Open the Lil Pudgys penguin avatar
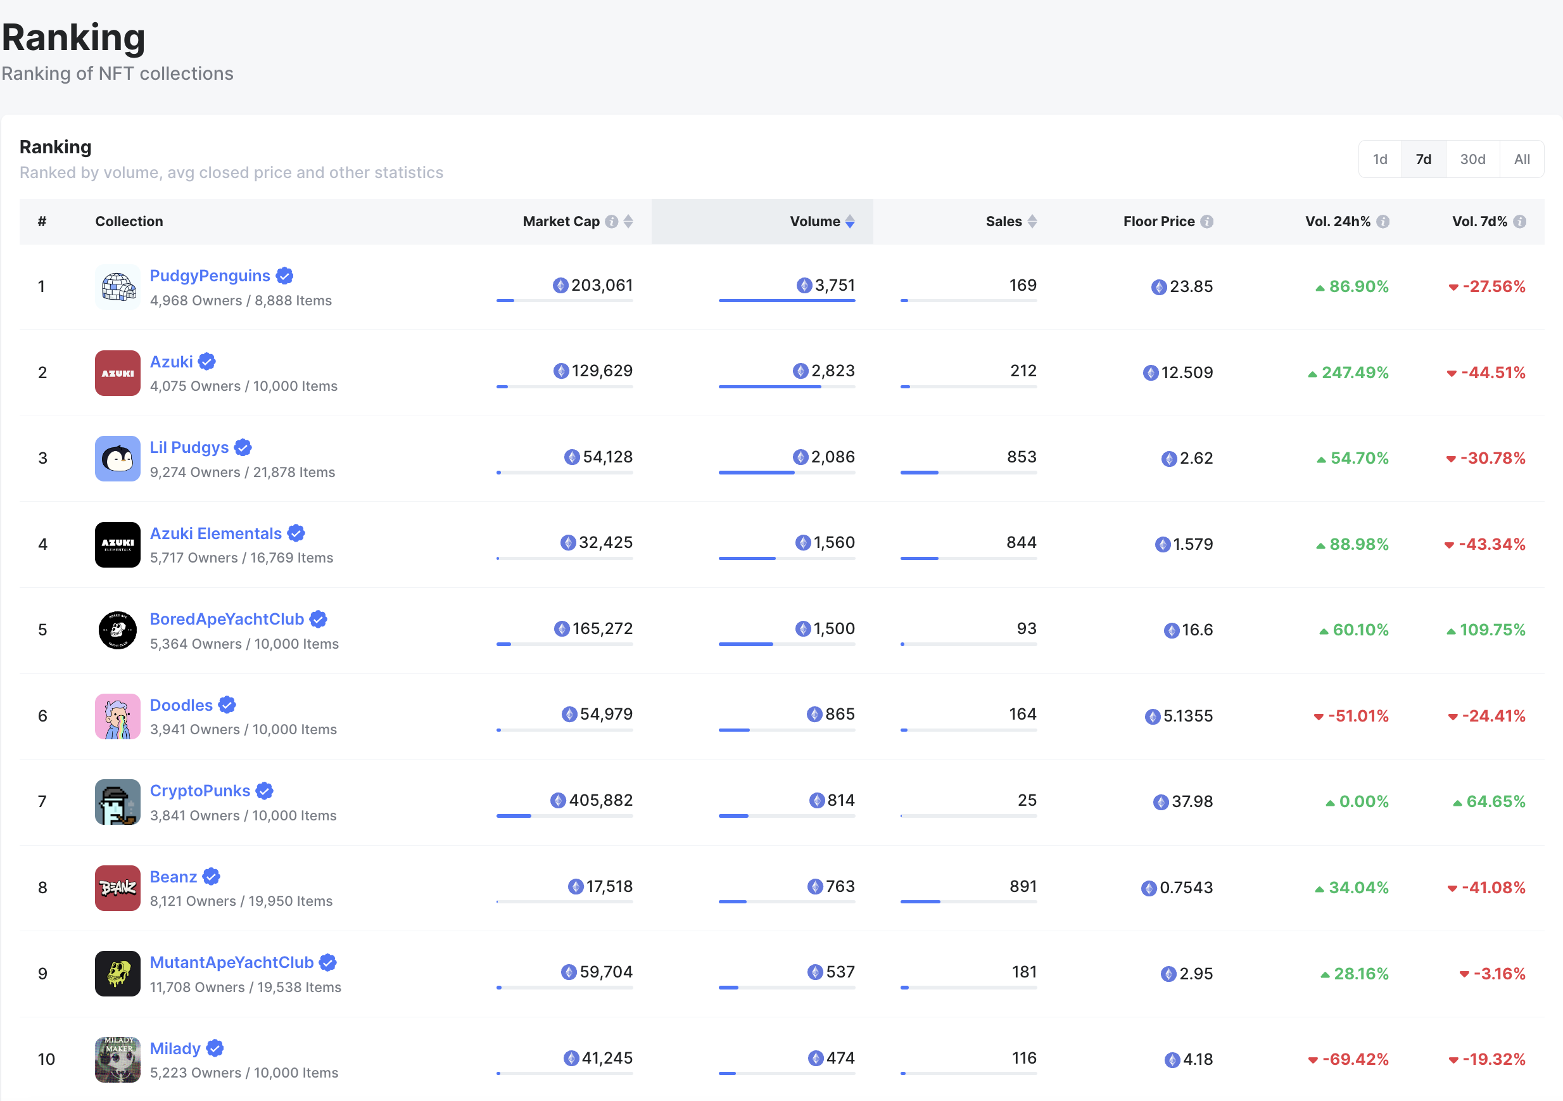Viewport: 1563px width, 1101px height. click(118, 459)
